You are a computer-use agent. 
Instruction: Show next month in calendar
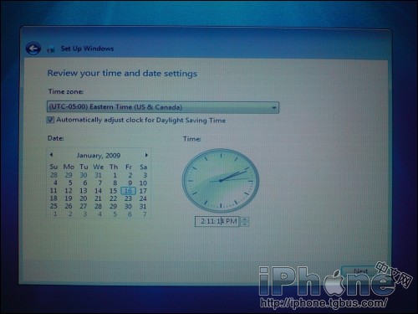[x=146, y=155]
